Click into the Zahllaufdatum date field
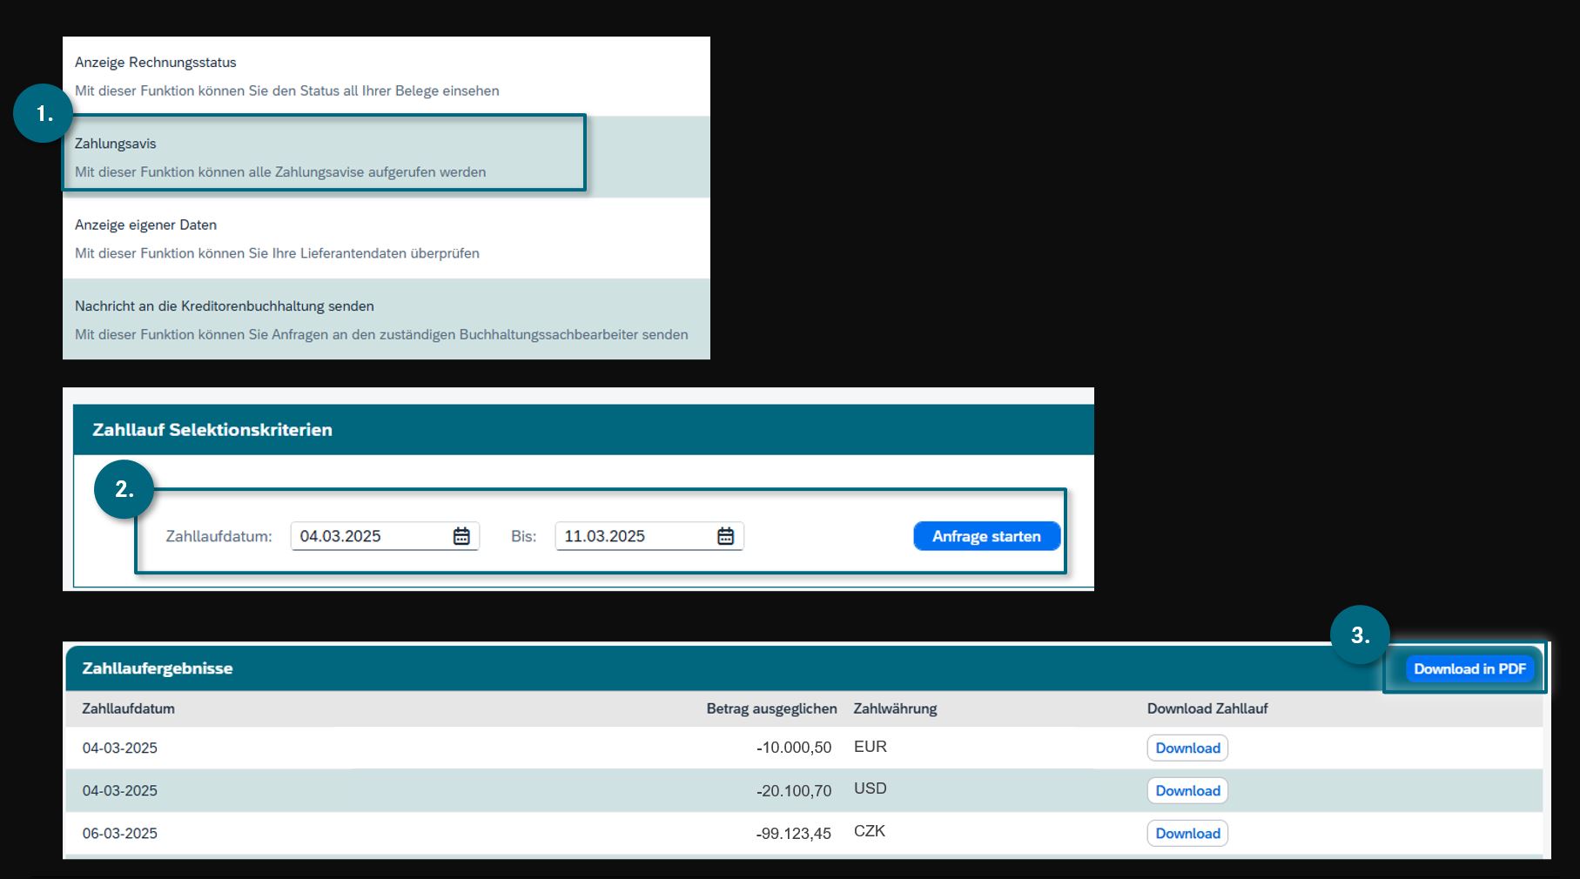 click(370, 536)
